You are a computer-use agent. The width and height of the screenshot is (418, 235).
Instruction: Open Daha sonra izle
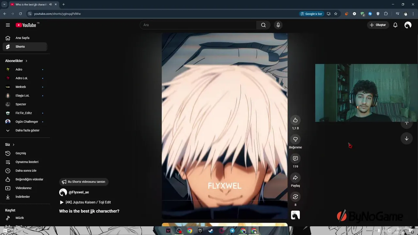click(25, 171)
